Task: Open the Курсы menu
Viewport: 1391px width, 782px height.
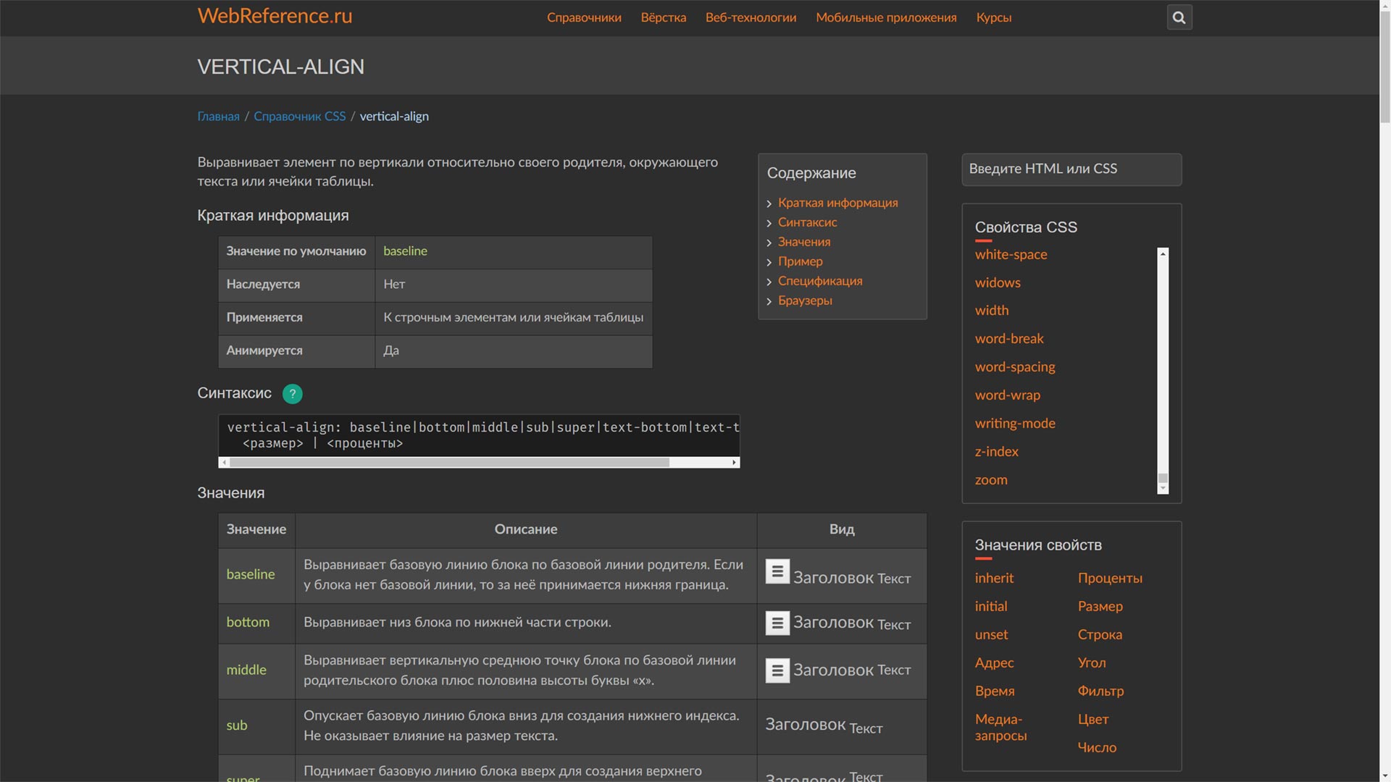Action: 993,17
